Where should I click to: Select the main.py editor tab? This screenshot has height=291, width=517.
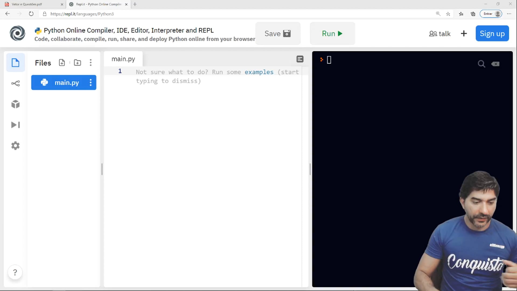[123, 59]
